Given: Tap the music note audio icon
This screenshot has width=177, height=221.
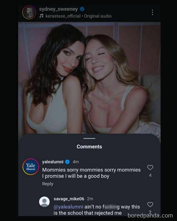Looking at the screenshot, I should click(x=41, y=16).
